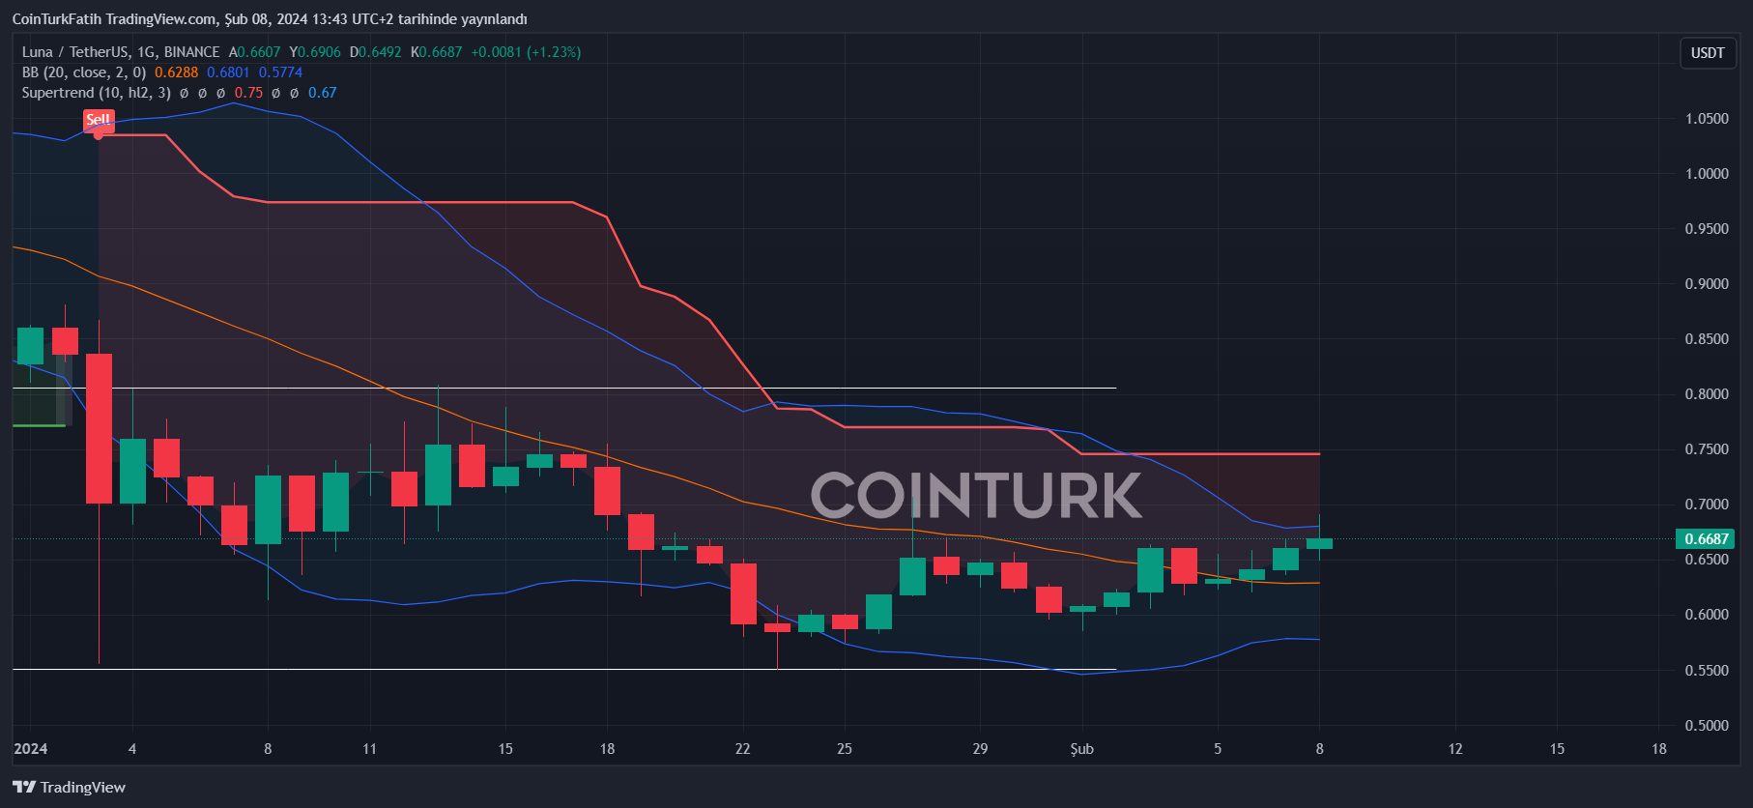1753x808 pixels.
Task: Click the 0.5000 price axis label
Action: (x=1707, y=726)
